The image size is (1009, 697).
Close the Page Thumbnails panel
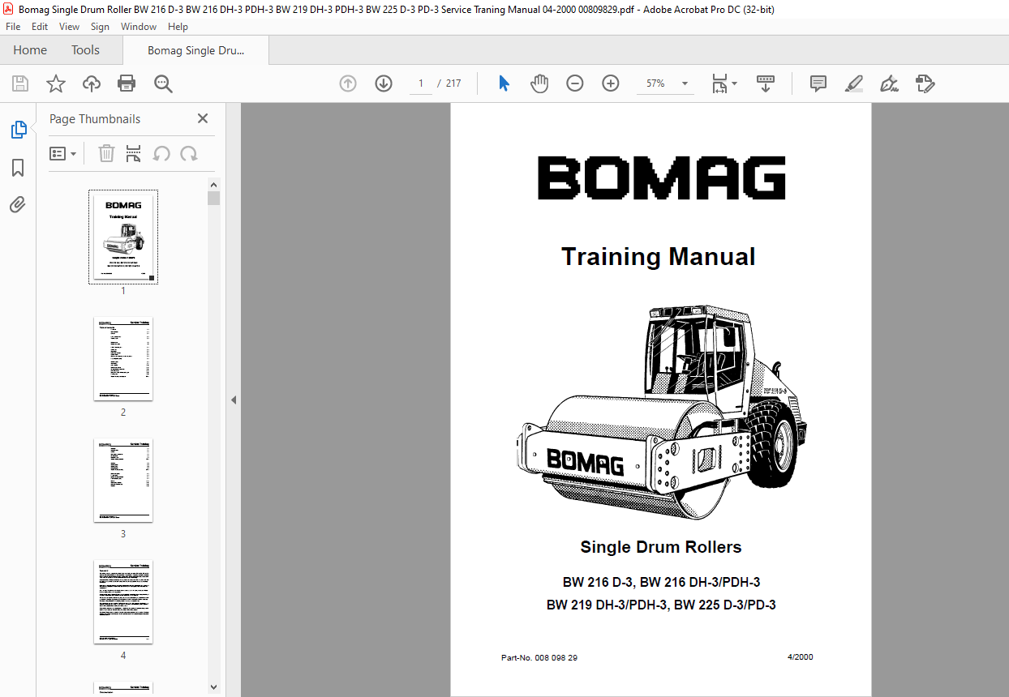[x=203, y=118]
